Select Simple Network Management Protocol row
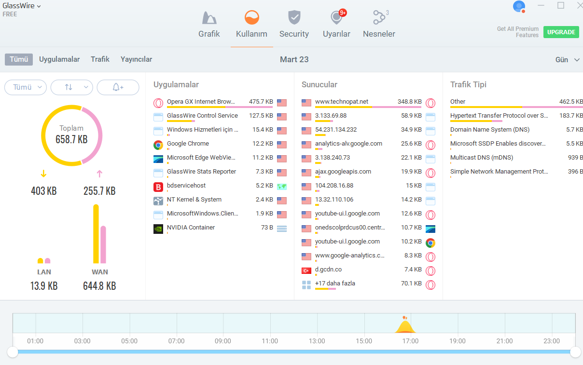The height and width of the screenshot is (365, 583). point(516,172)
